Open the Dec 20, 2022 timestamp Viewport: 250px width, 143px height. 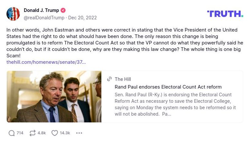tap(82, 18)
